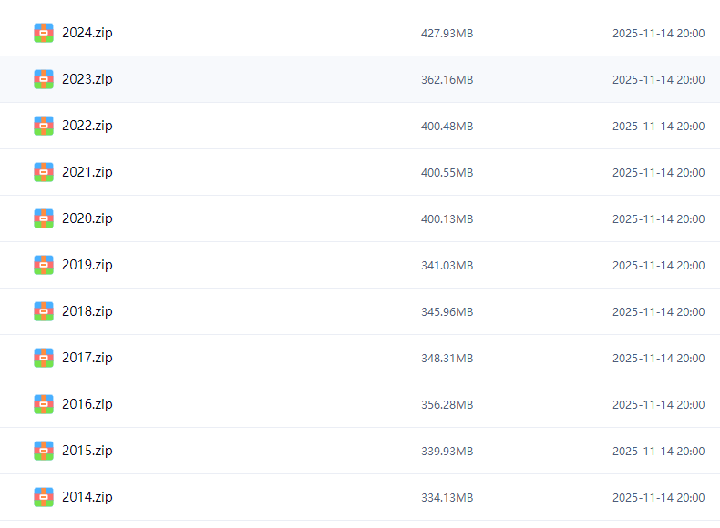Select the row showing 400.48MB size
Screen dimensions: 720x528
point(447,127)
